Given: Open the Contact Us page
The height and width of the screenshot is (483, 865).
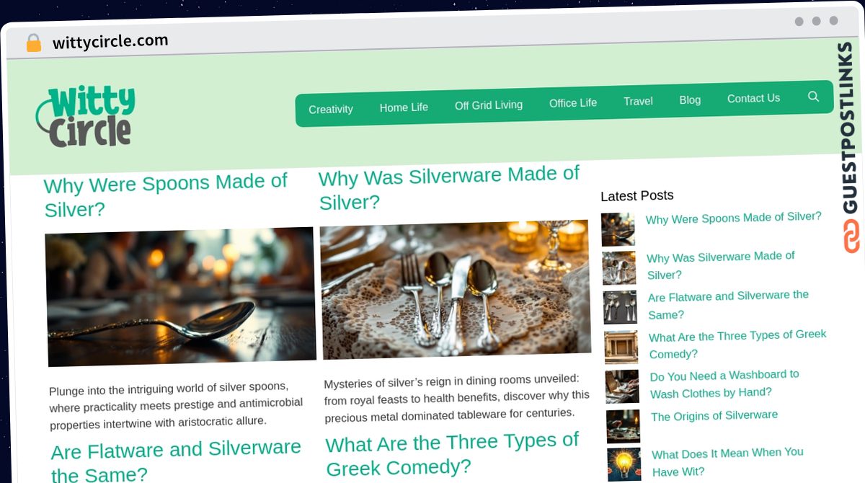Looking at the screenshot, I should (753, 99).
